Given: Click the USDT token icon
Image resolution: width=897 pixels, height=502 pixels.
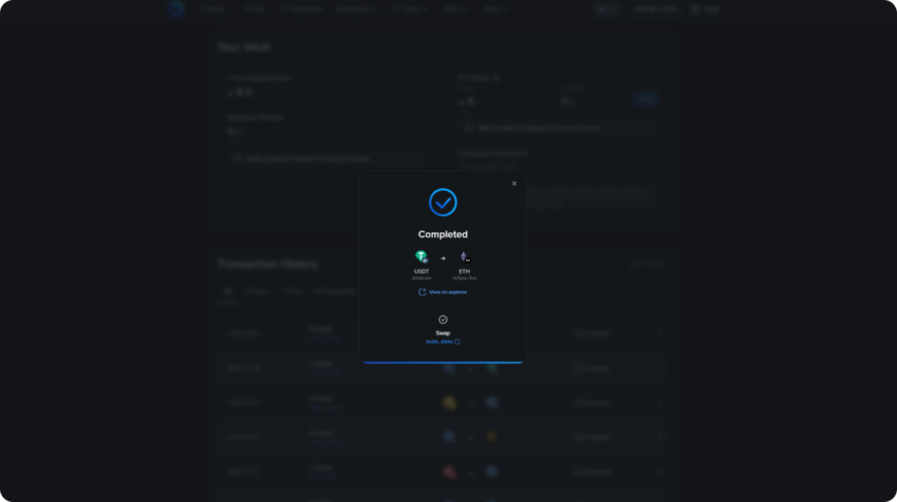Looking at the screenshot, I should tap(421, 257).
